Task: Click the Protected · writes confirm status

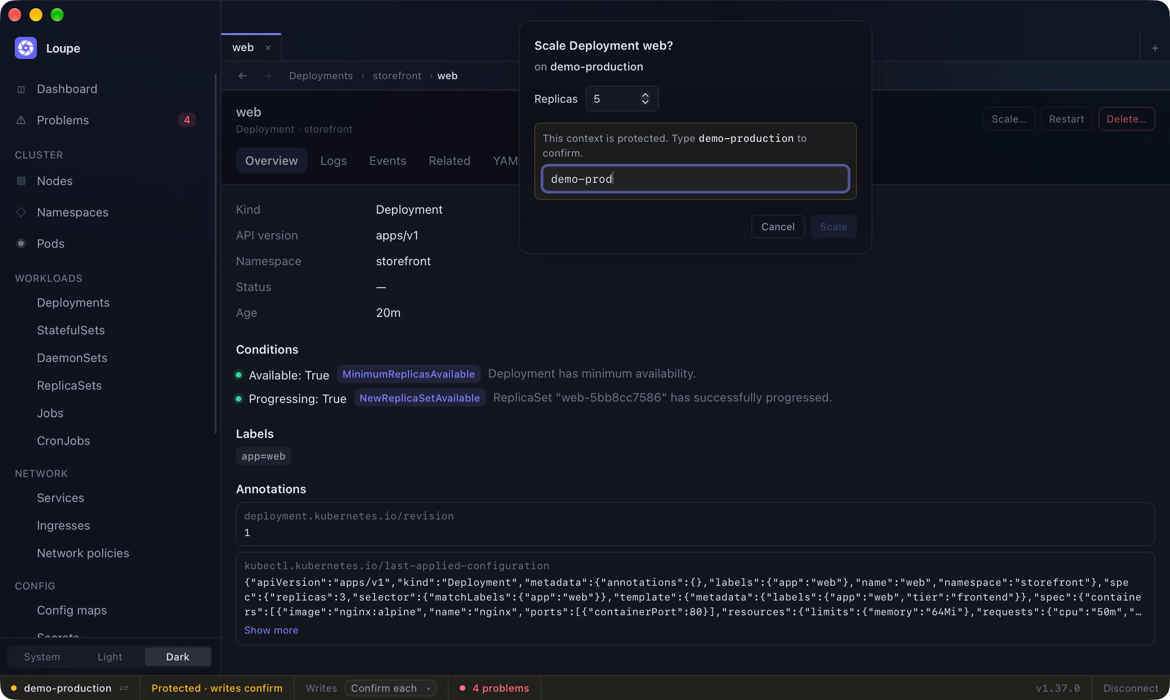Action: point(217,688)
